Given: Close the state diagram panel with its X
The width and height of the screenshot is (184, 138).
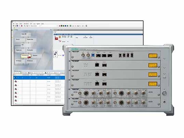Looking at the screenshot, I should point(52,30).
